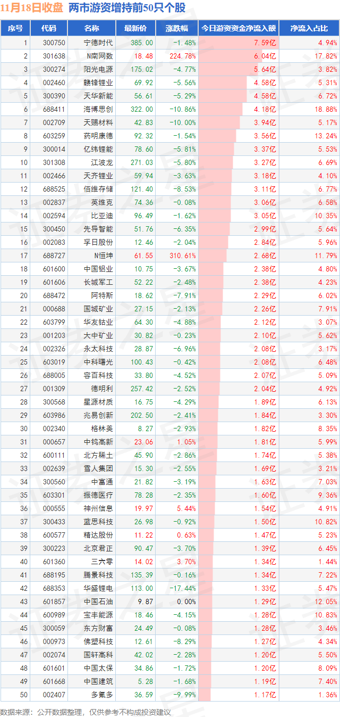Select stock name 中富通
This screenshot has width=340, height=717.
coord(102,482)
